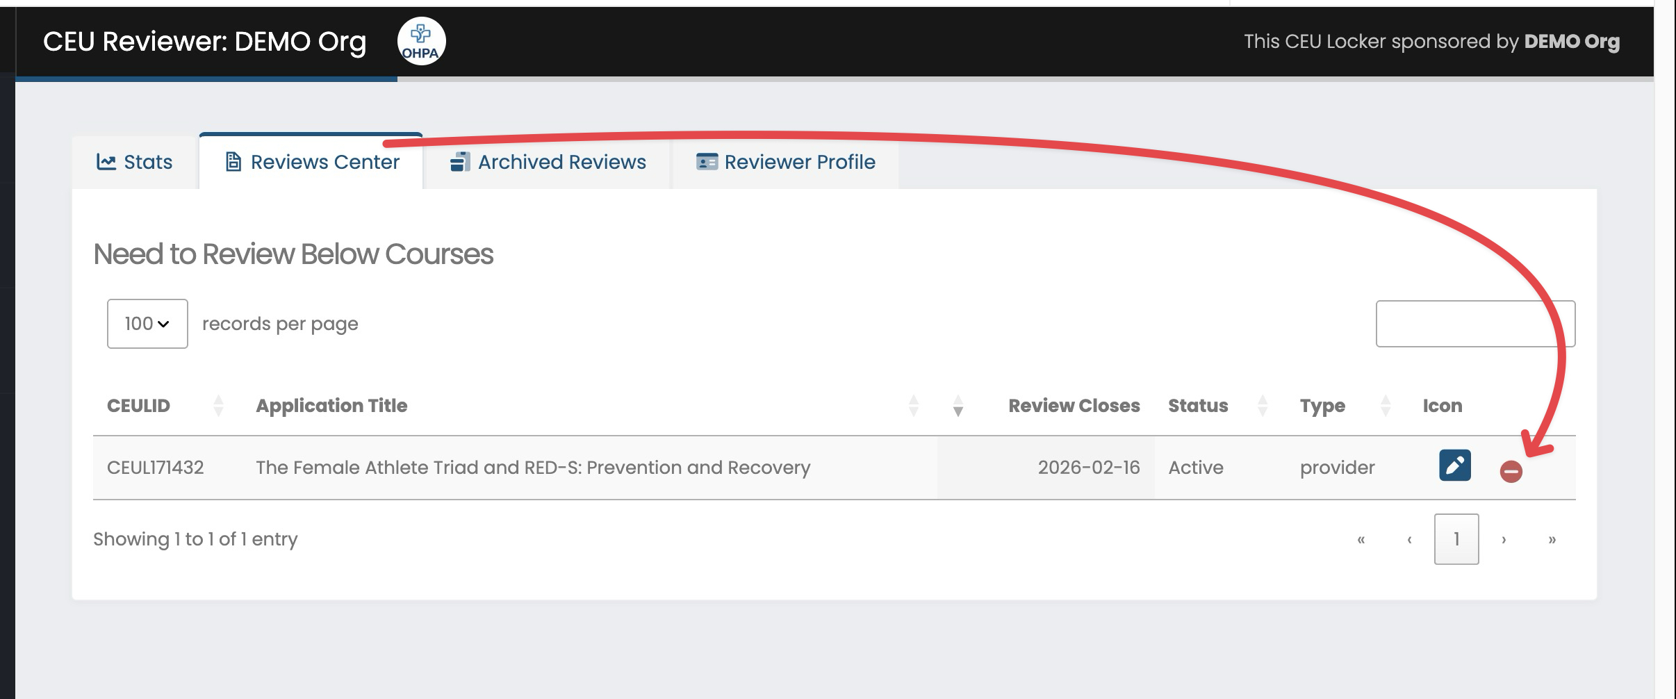
Task: Go to first page of results
Action: pyautogui.click(x=1361, y=539)
